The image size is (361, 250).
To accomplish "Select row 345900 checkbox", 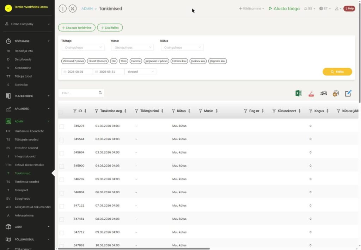I will click(x=62, y=166).
